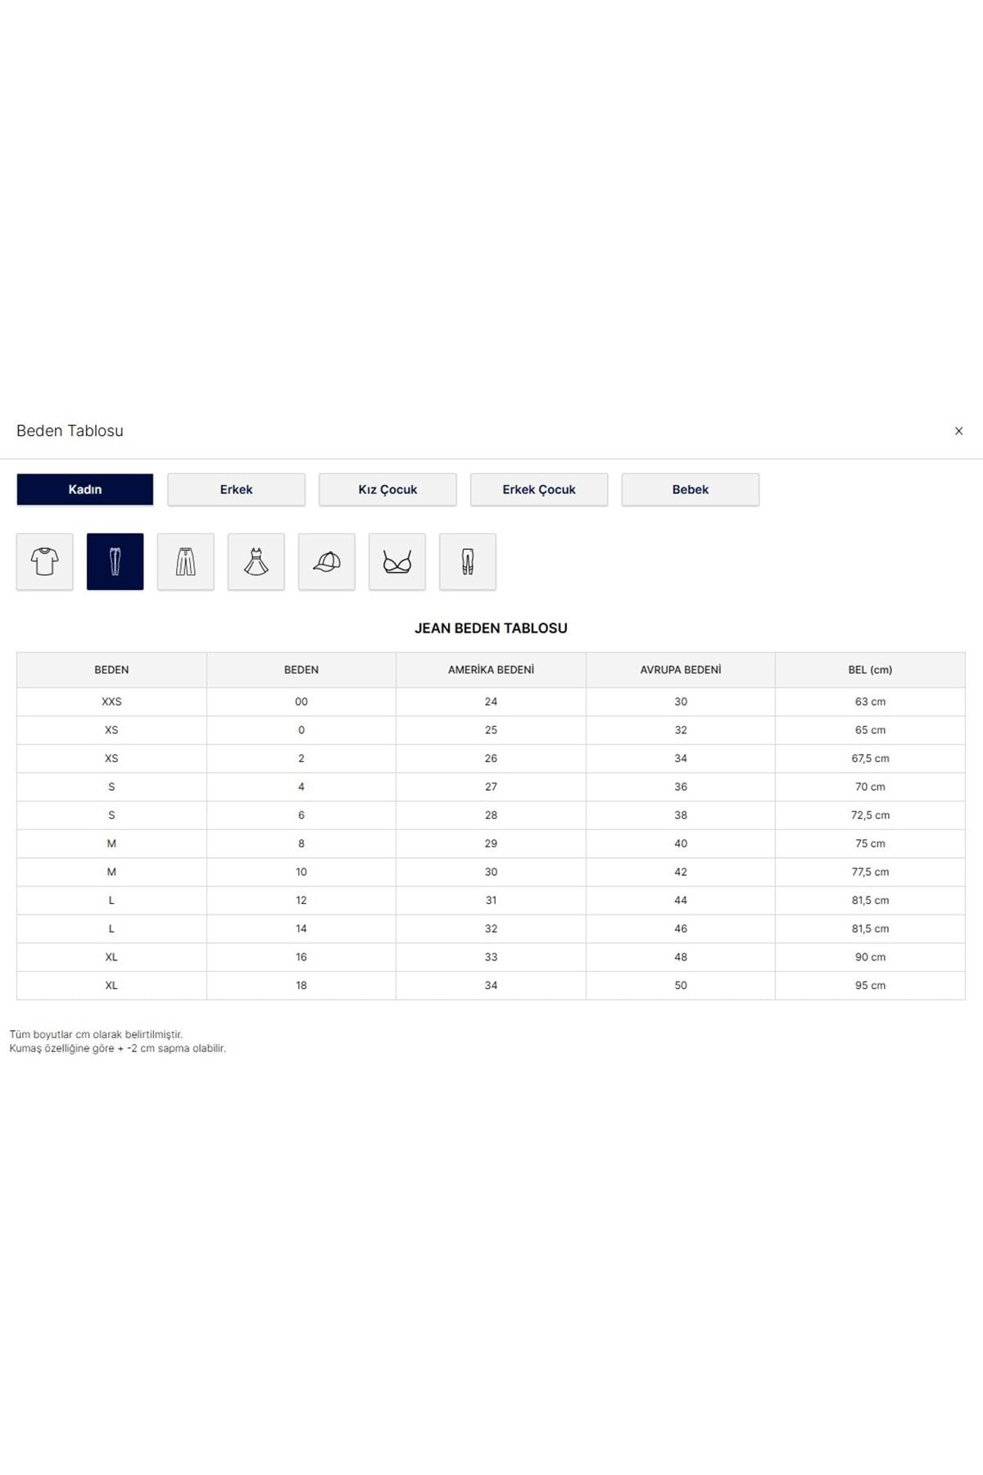Viewport: 983px width, 1475px height.
Task: Click the 90 cm waist cell
Action: (x=870, y=957)
